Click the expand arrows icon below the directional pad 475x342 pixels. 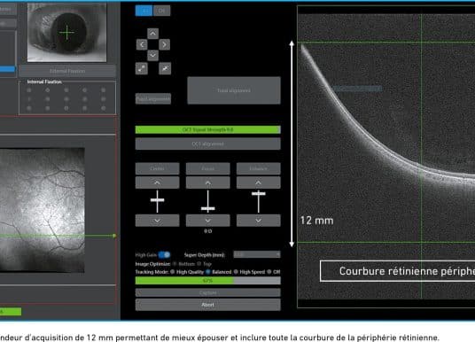tap(142, 68)
